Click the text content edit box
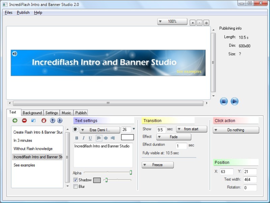 coord(103,155)
